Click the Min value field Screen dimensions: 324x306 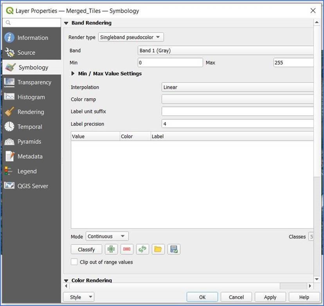click(170, 62)
